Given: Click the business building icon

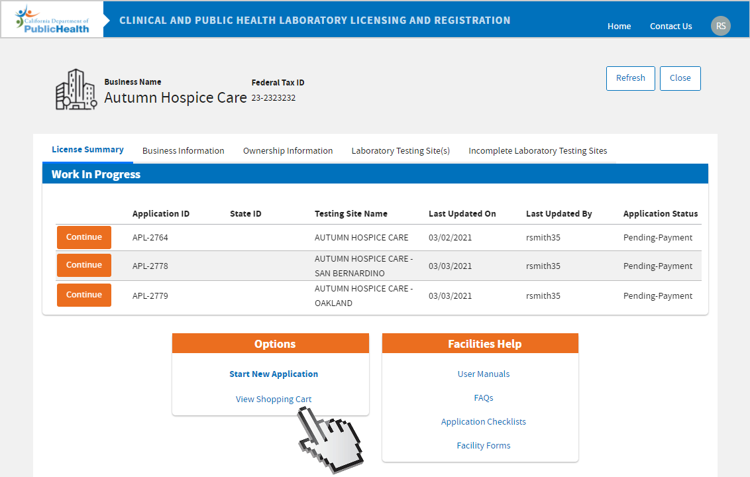Looking at the screenshot, I should point(76,89).
